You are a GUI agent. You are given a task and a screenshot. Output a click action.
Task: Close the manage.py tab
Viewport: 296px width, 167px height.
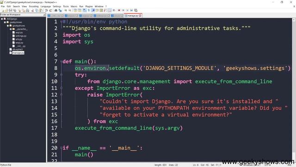coord(140,16)
